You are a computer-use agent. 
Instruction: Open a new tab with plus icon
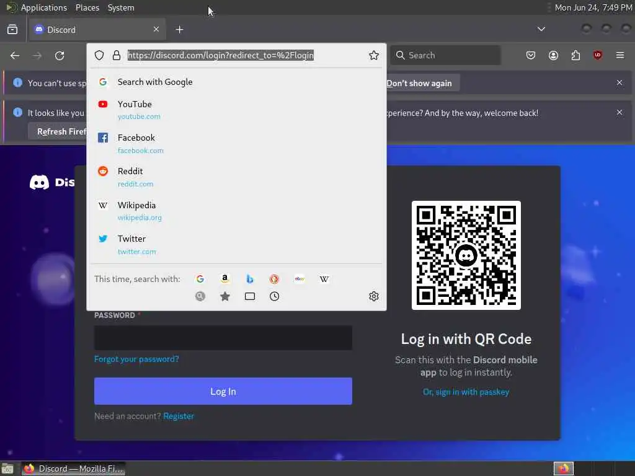tap(179, 30)
